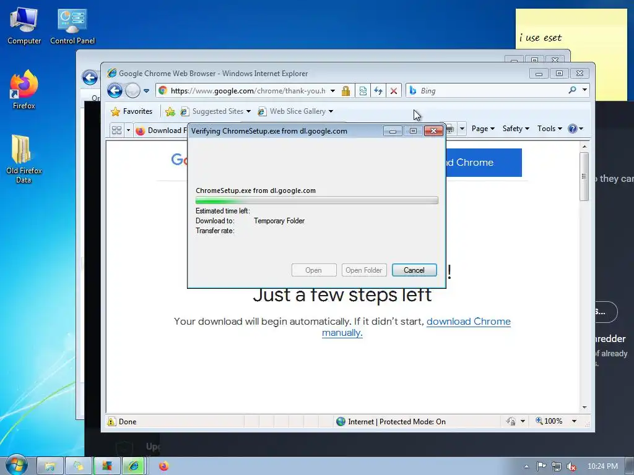Open the Favorites star button
Screen dimensions: 634x475
131,111
